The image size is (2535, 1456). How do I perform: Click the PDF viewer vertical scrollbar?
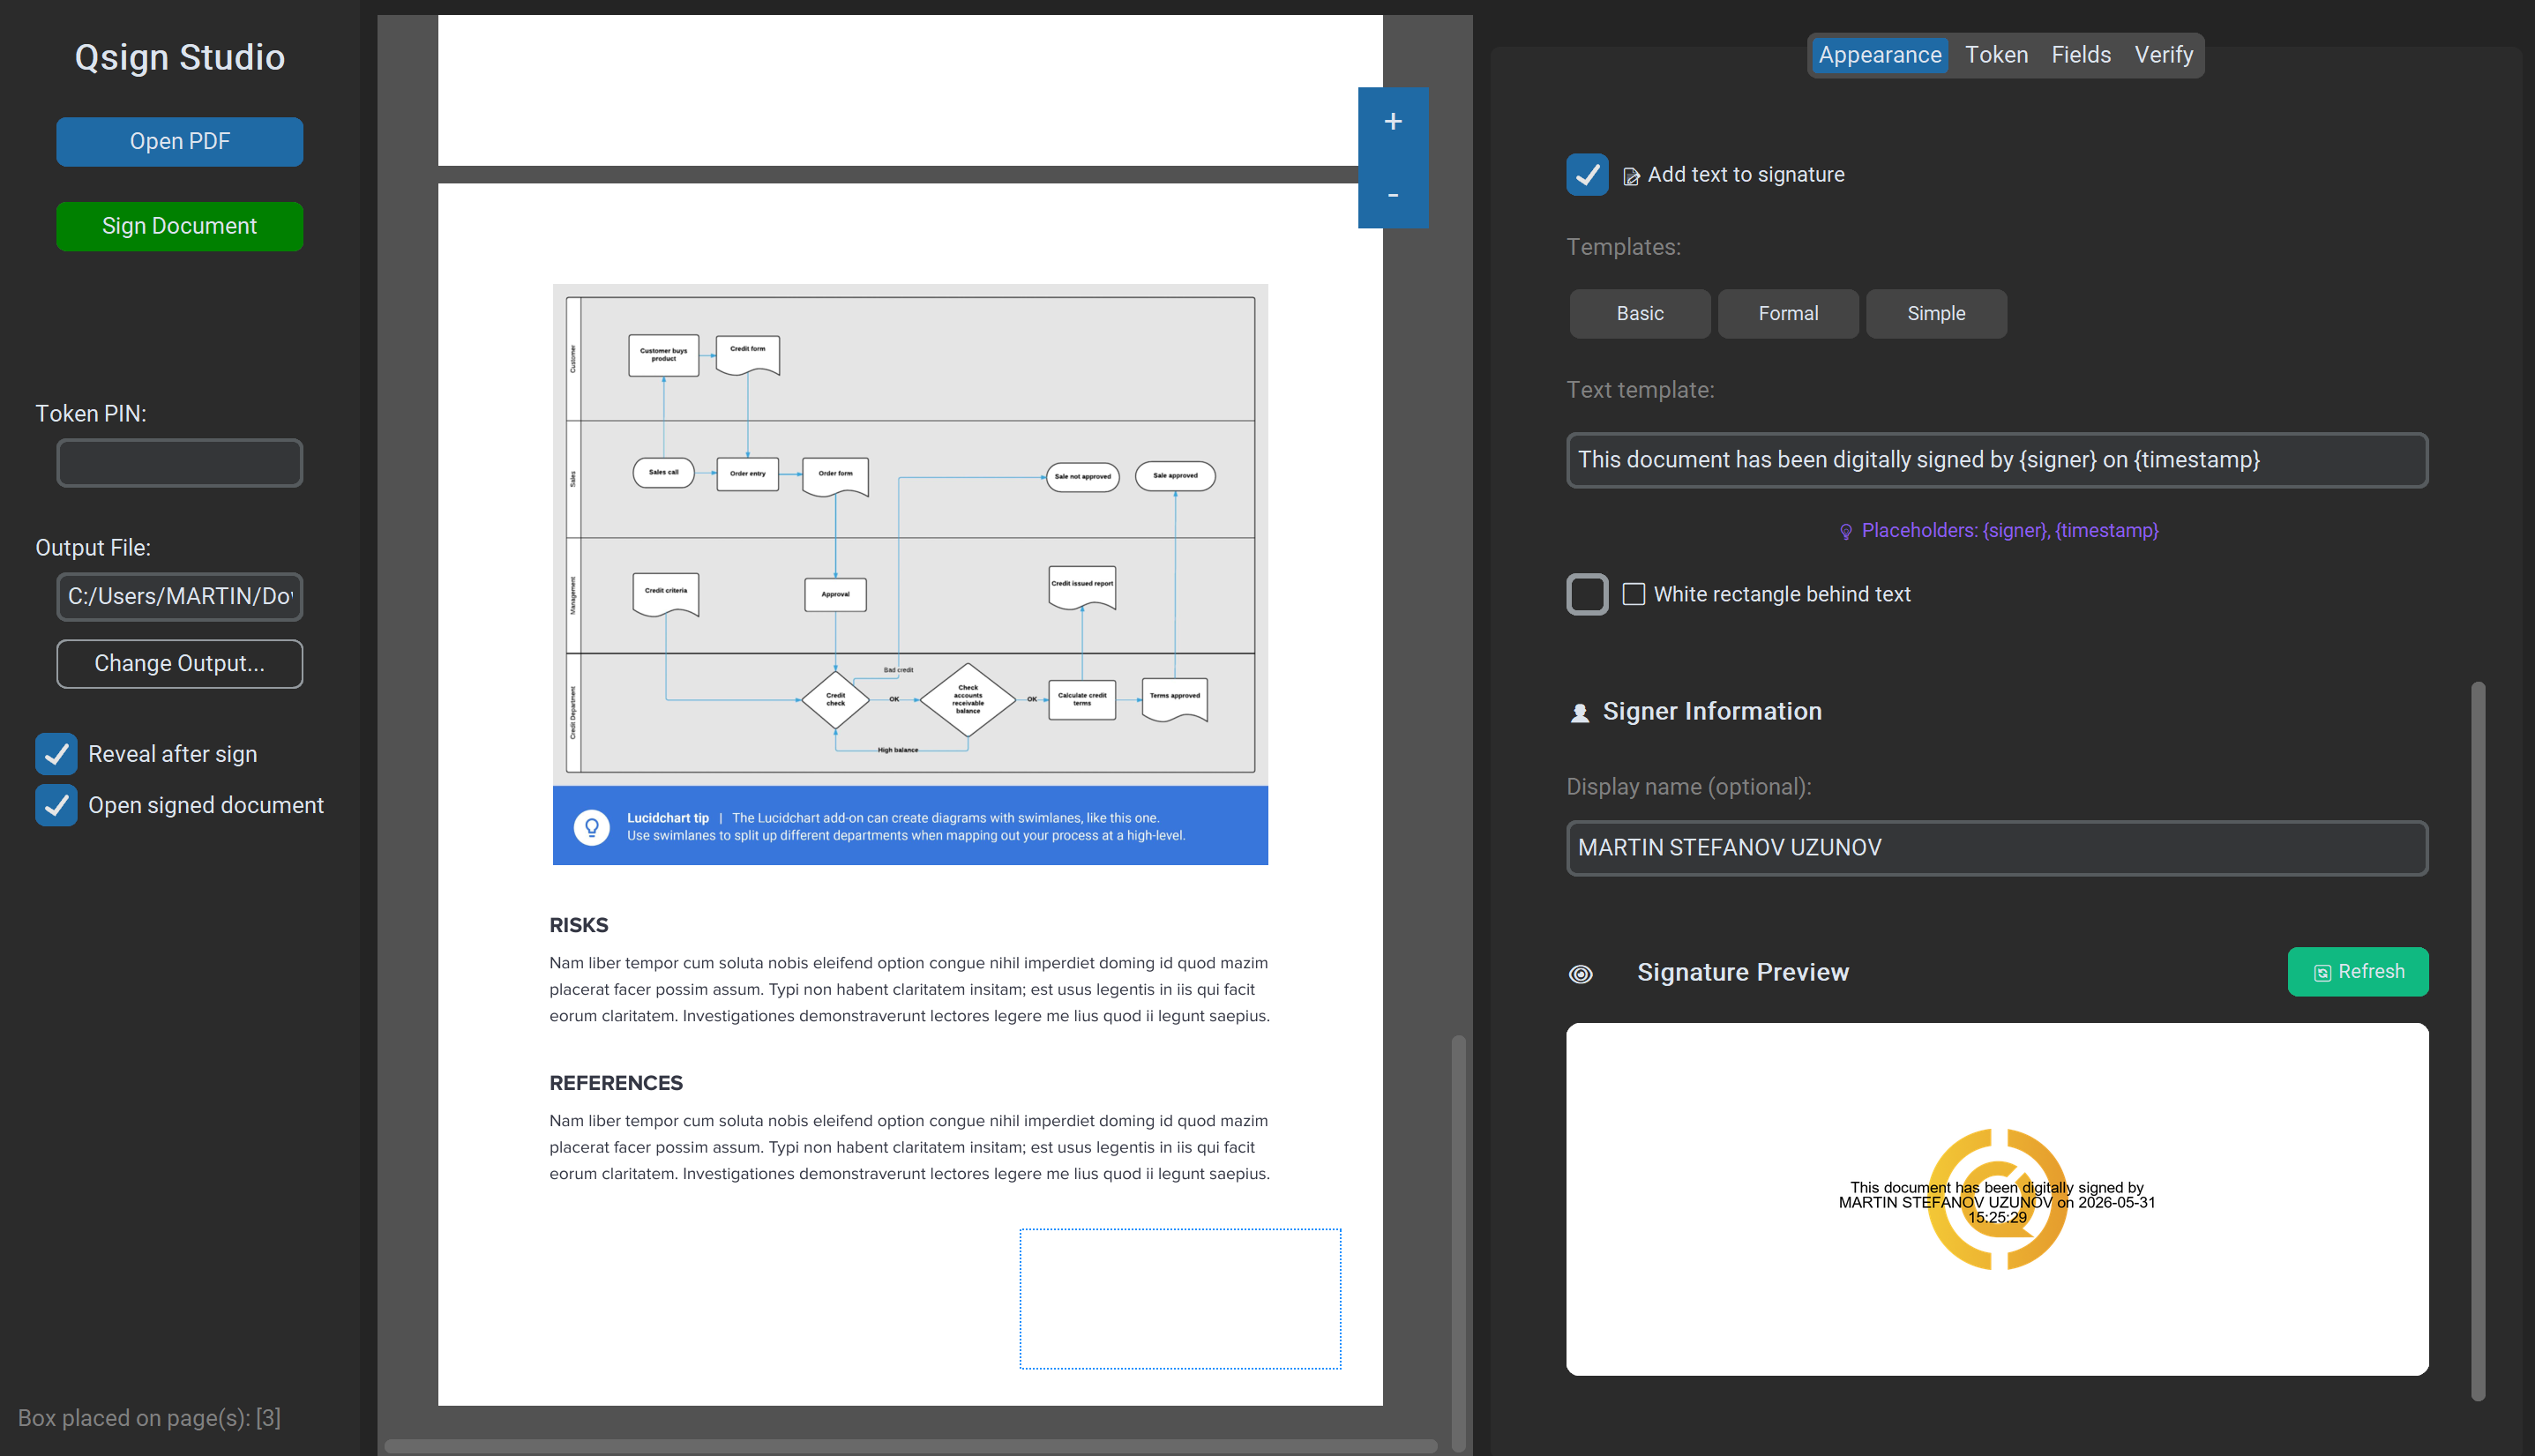1459,1243
